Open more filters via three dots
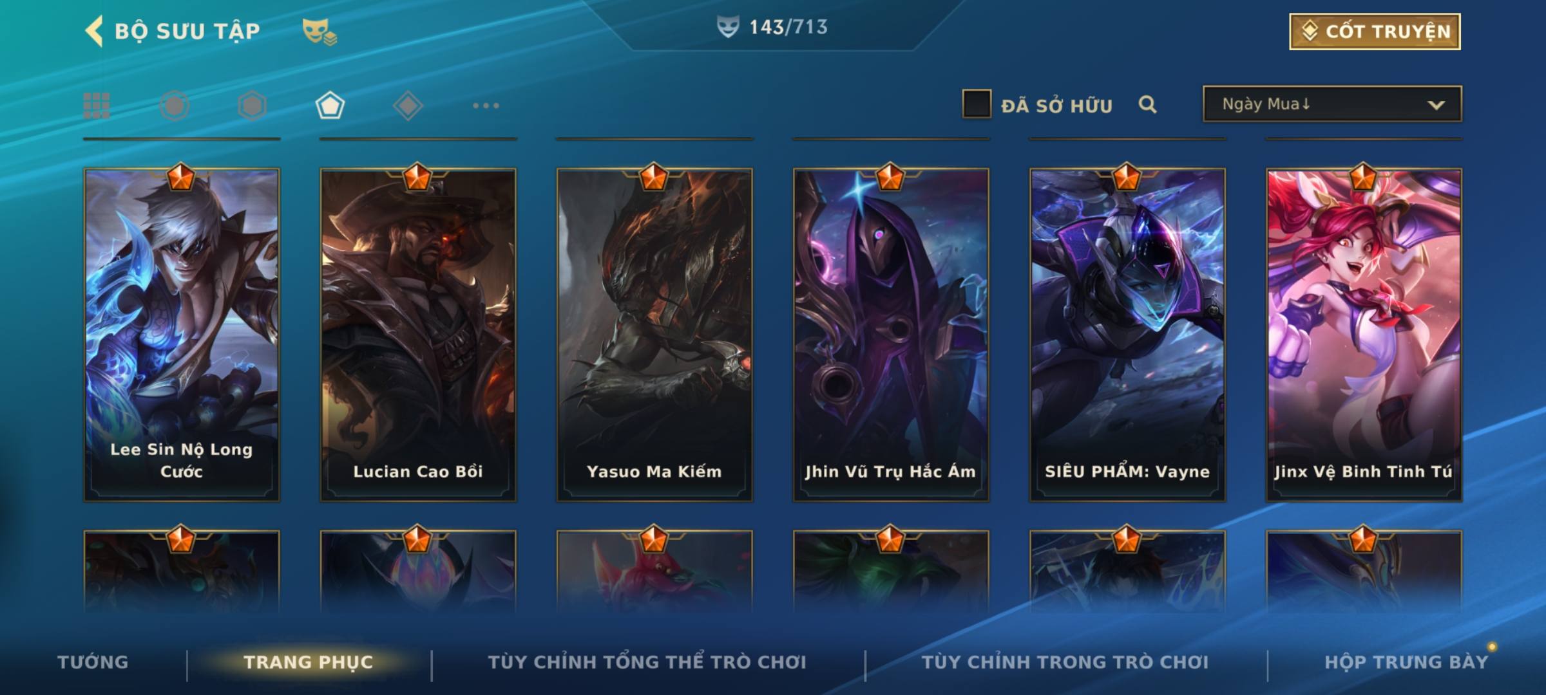Screen dimensions: 1546x695 click(x=486, y=106)
